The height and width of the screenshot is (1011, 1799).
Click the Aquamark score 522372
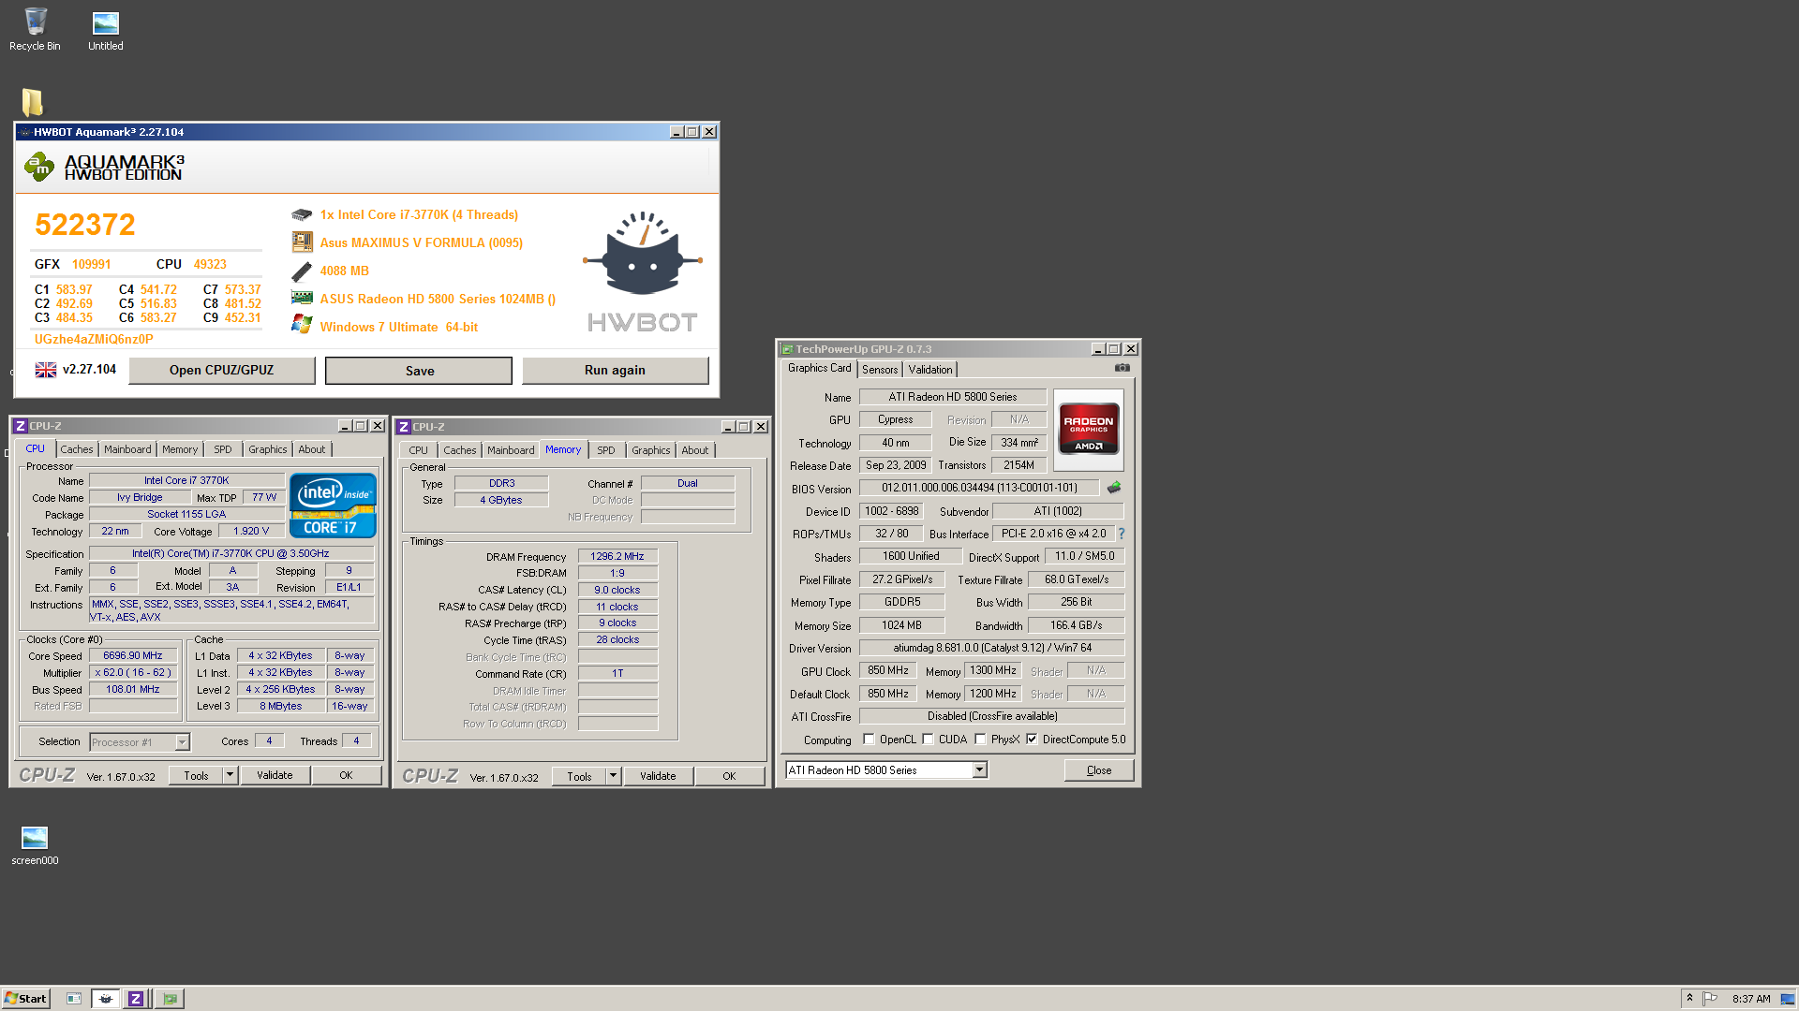pyautogui.click(x=85, y=225)
